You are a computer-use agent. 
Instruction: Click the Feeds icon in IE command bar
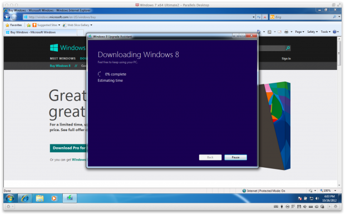(269, 32)
